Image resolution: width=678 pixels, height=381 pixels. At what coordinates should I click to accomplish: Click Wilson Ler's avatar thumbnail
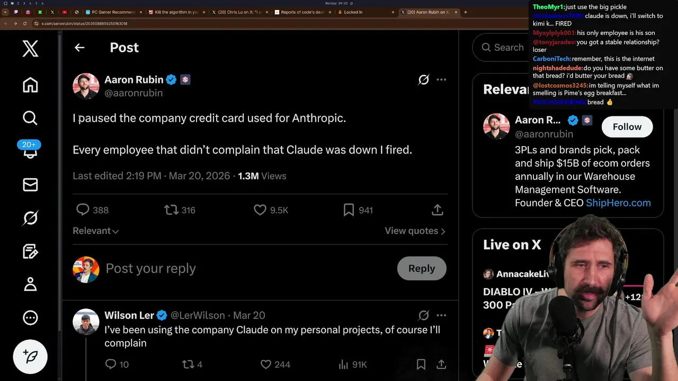tap(86, 322)
